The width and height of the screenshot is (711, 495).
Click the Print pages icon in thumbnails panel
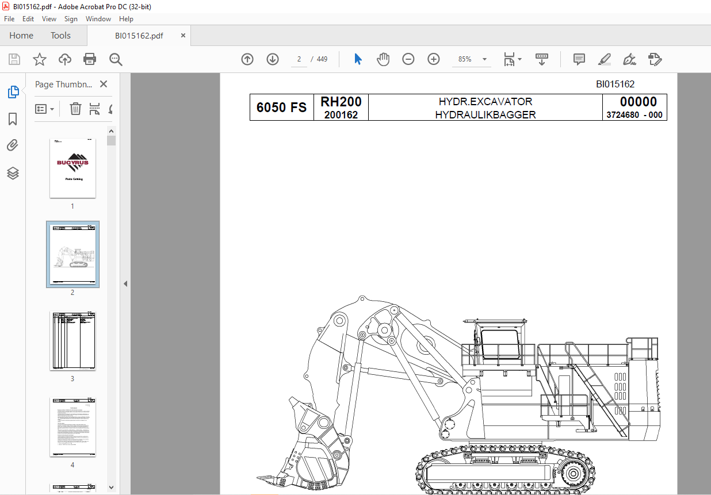pyautogui.click(x=95, y=109)
